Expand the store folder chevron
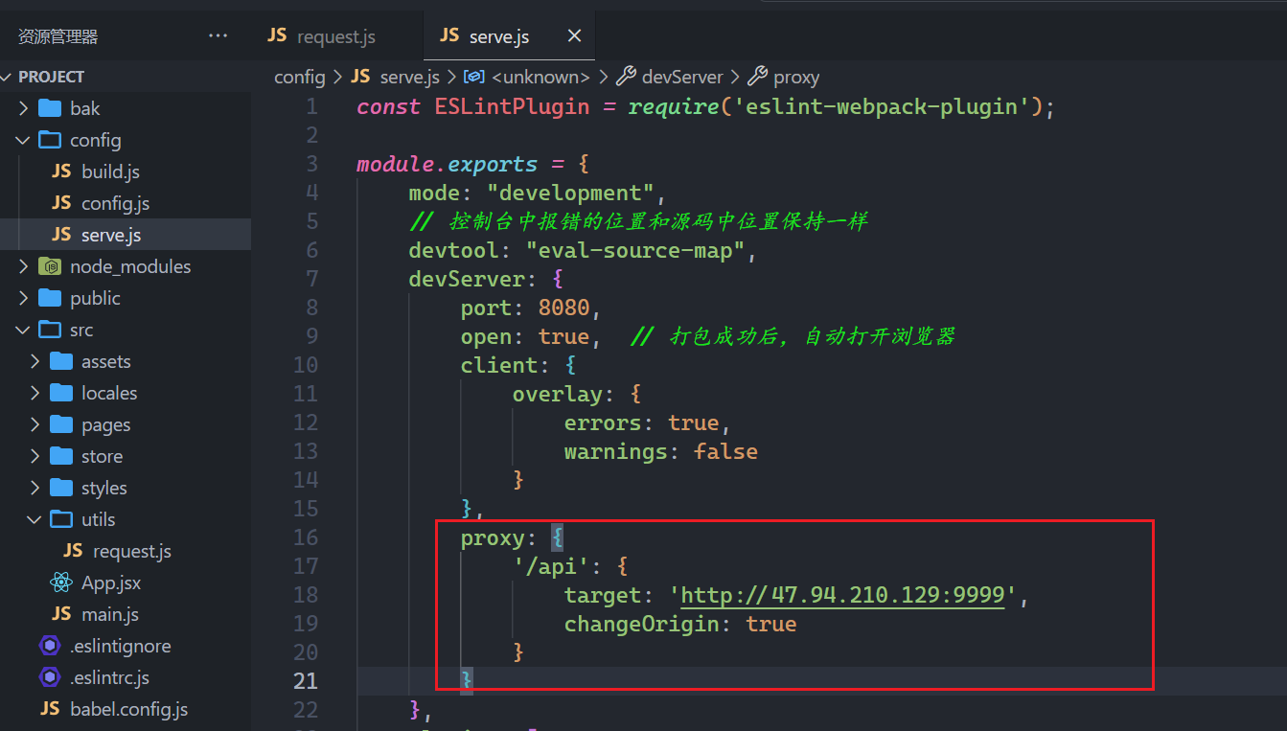This screenshot has width=1287, height=731. click(35, 456)
